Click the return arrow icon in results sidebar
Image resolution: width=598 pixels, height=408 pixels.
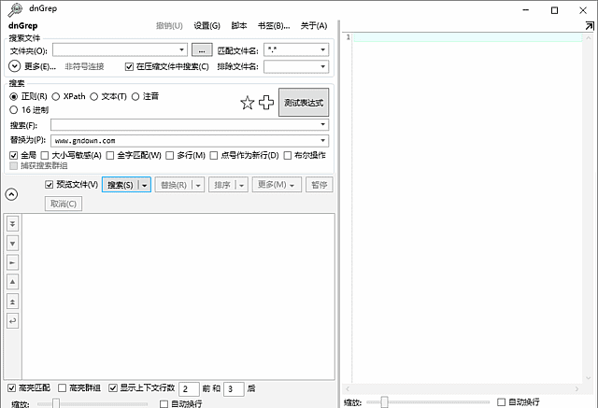[x=12, y=321]
